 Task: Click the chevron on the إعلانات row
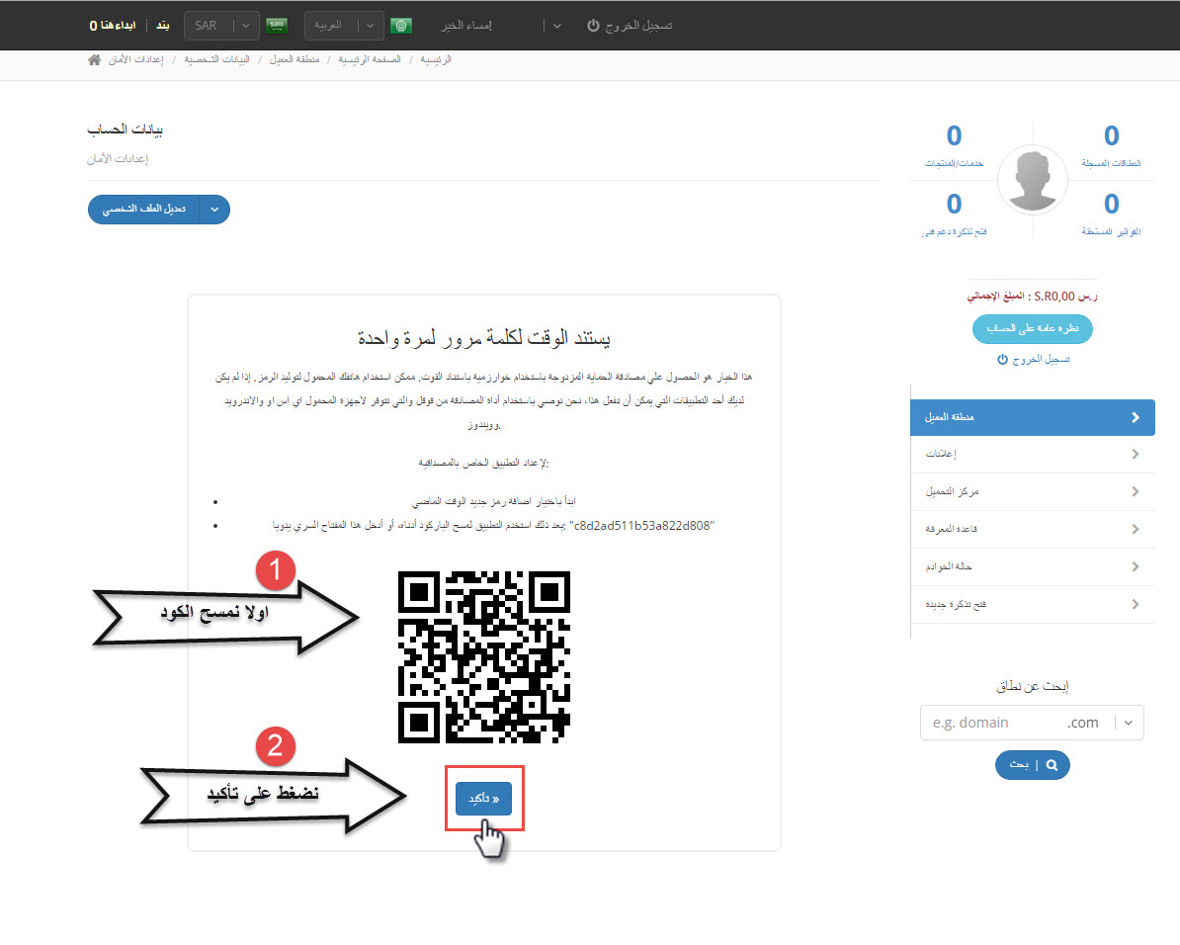(1135, 454)
